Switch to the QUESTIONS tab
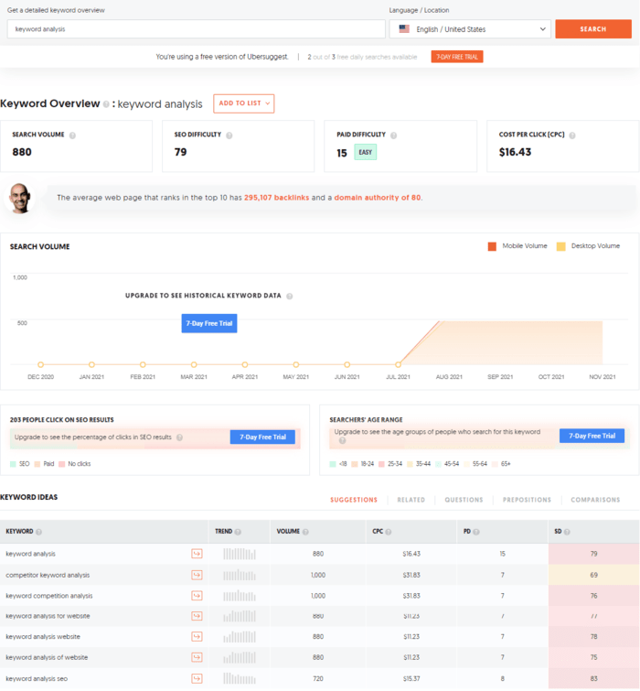 [x=464, y=500]
